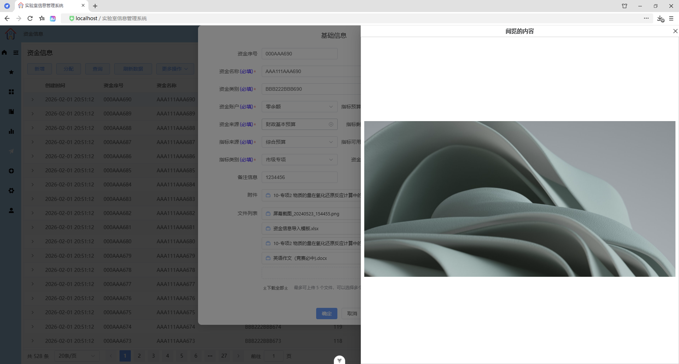The height and width of the screenshot is (364, 679).
Task: Open the 资金来源 财政基本预算 dropdown
Action: click(300, 124)
